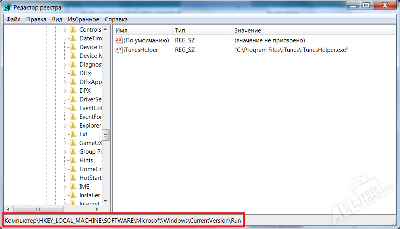Image resolution: width=400 pixels, height=229 pixels.
Task: Open the Файл menu
Action: pos(13,19)
